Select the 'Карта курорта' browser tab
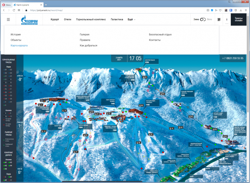Viewport: 250px width, 183px height. (28, 5)
